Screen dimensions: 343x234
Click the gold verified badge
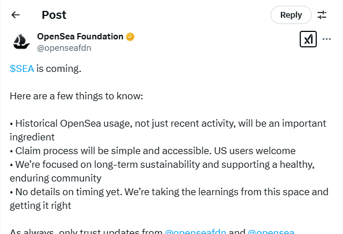point(130,37)
